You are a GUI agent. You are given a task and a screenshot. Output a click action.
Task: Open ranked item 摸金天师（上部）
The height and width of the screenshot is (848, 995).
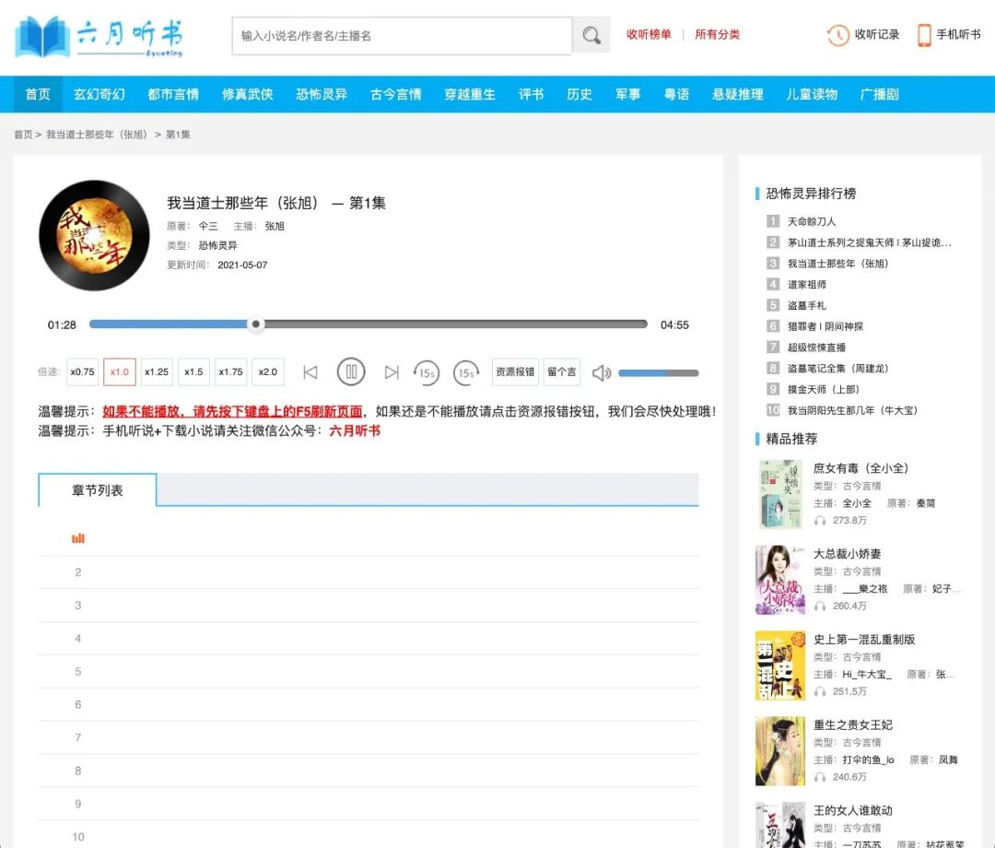(x=823, y=389)
